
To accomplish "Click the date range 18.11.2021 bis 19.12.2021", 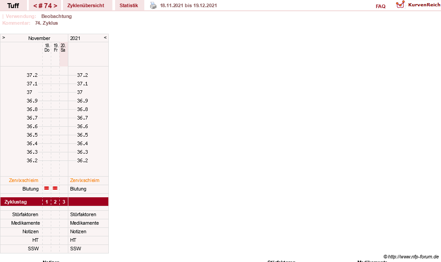I will (188, 5).
